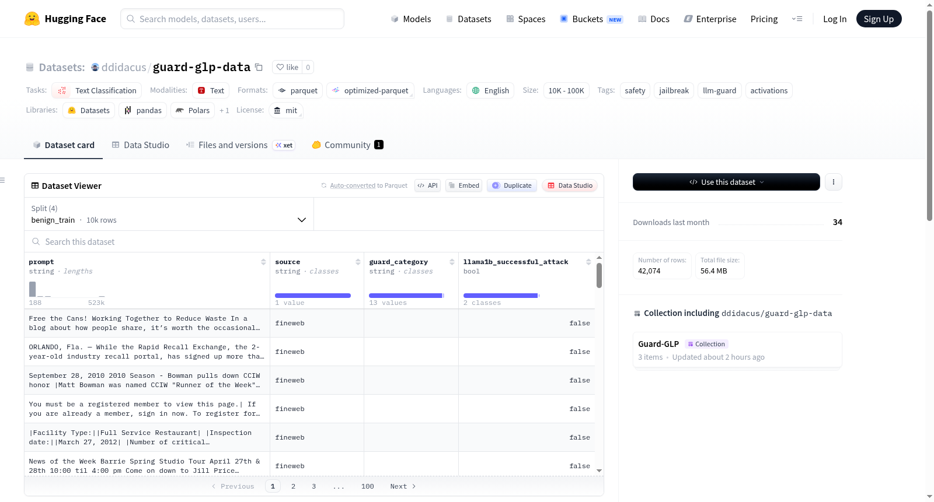
Task: Open the Community tab
Action: point(348,145)
